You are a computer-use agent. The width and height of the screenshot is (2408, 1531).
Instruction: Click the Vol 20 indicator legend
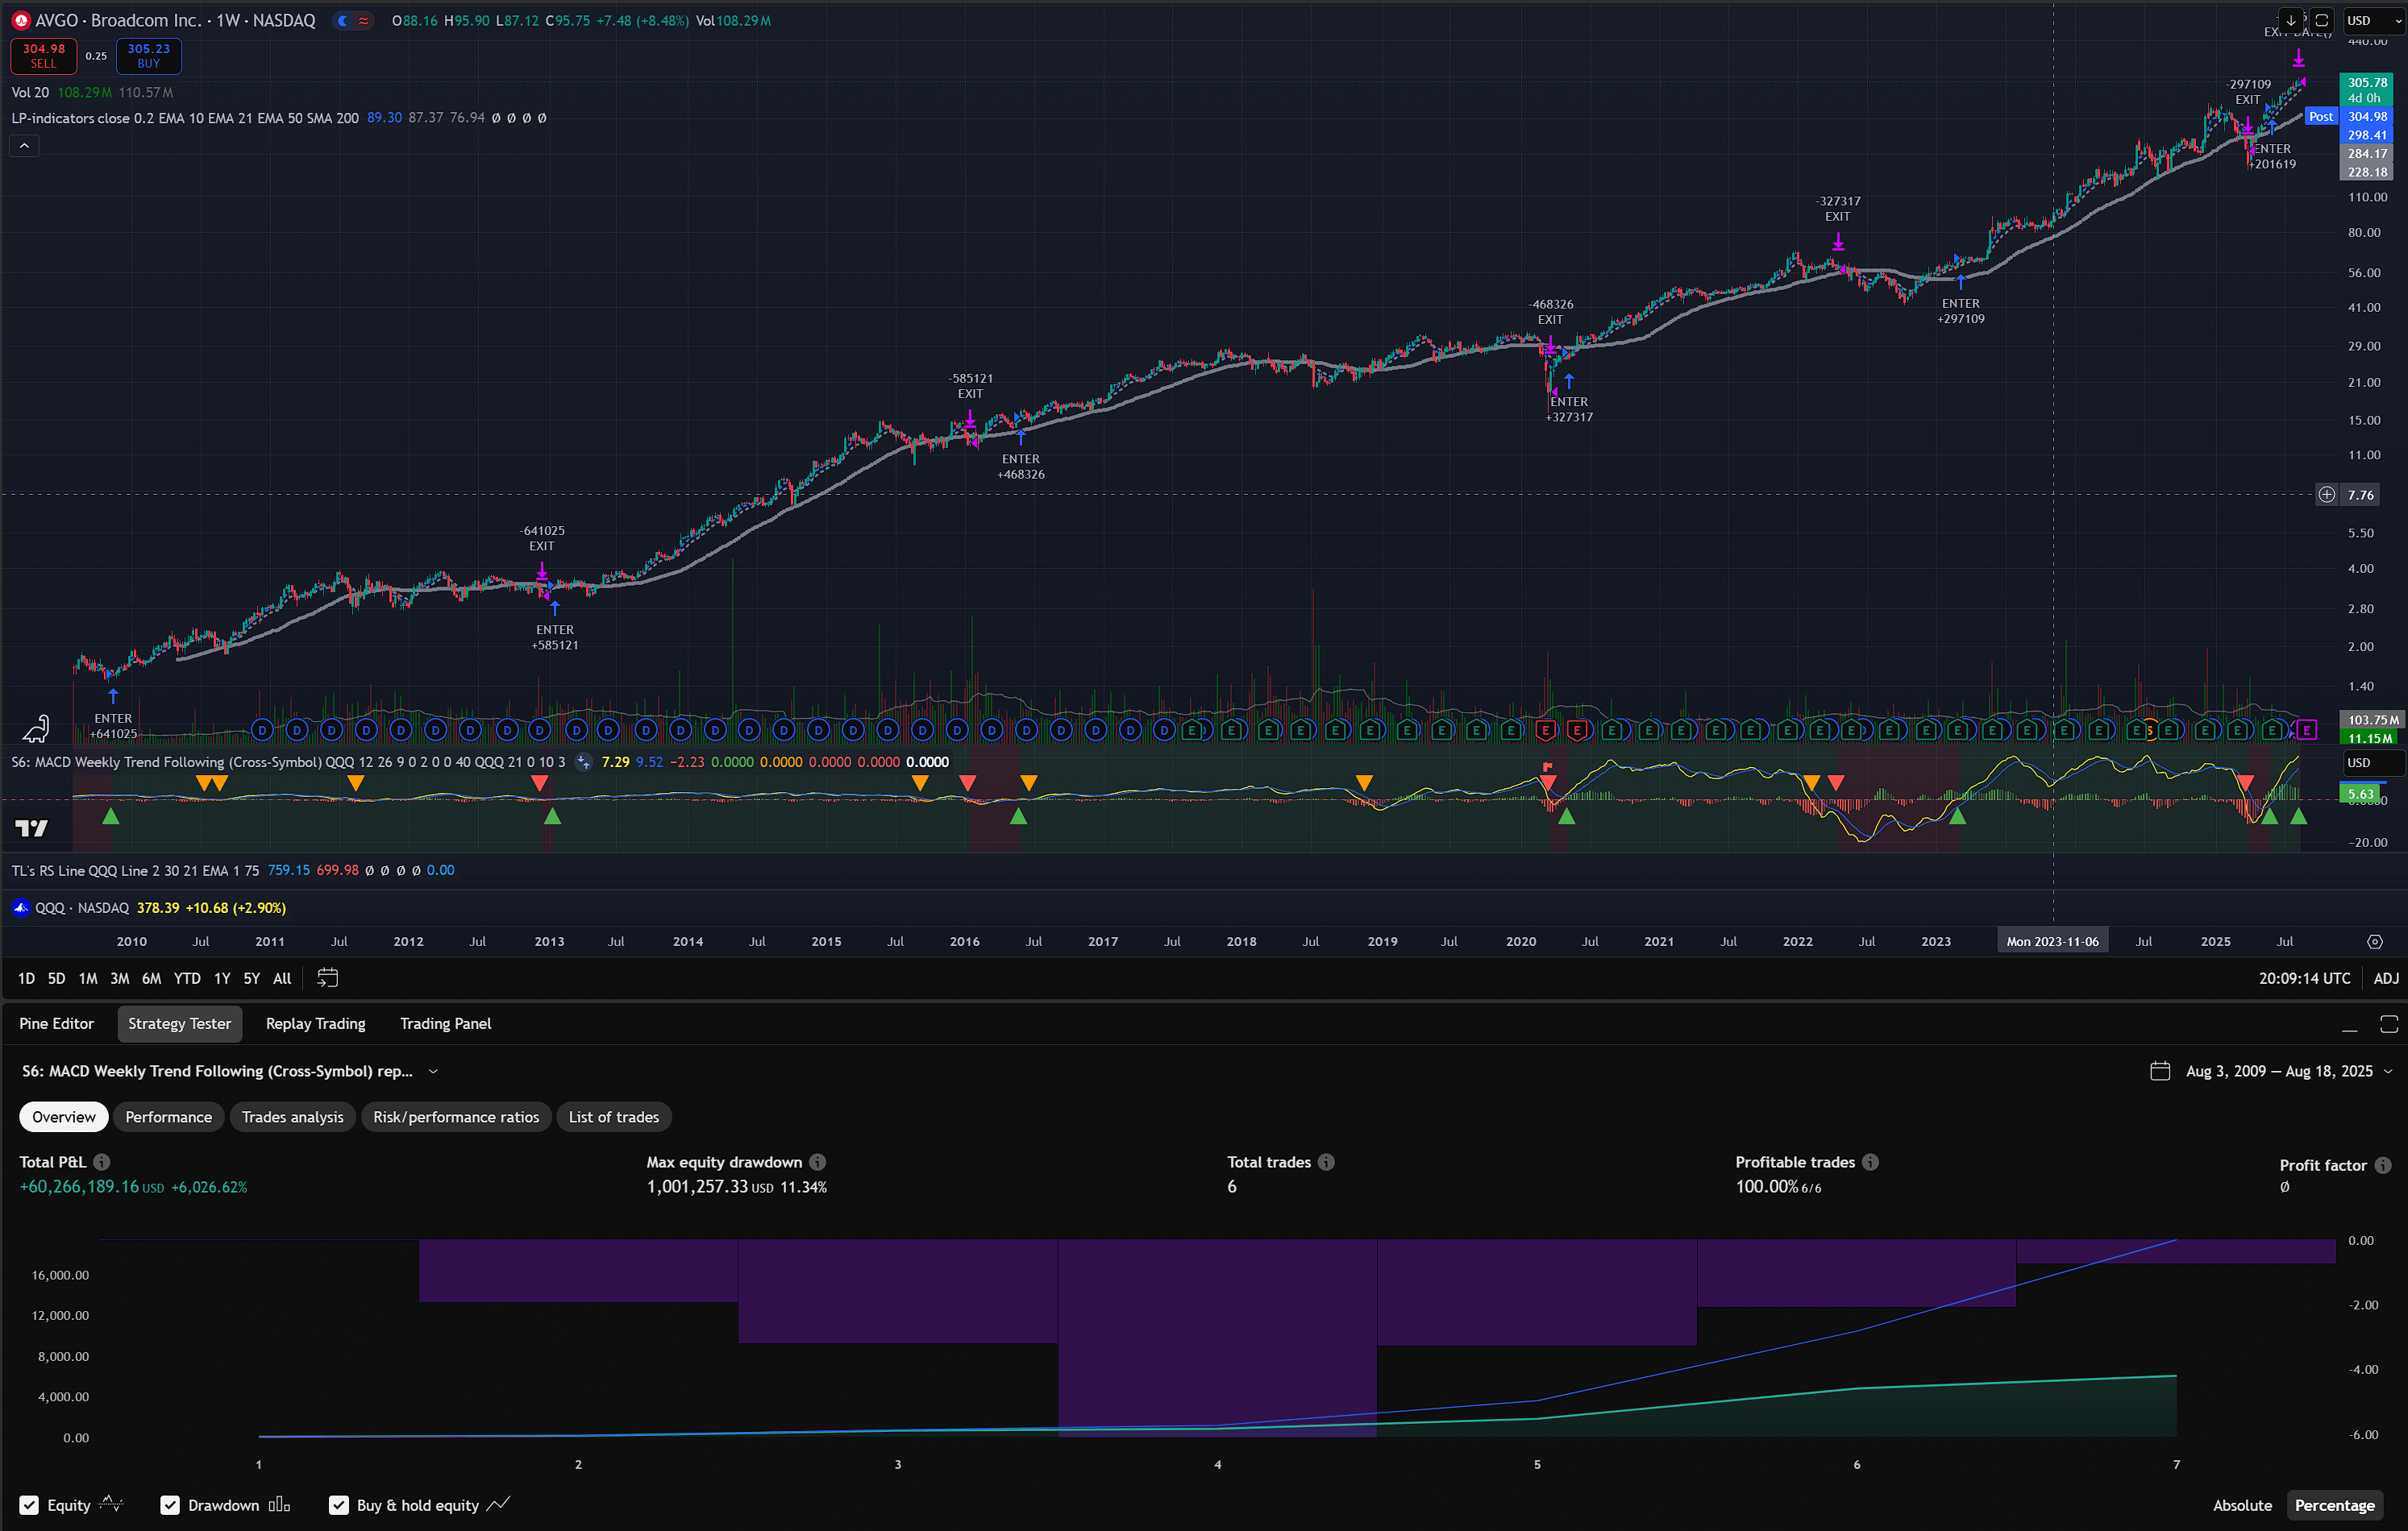pos(30,92)
